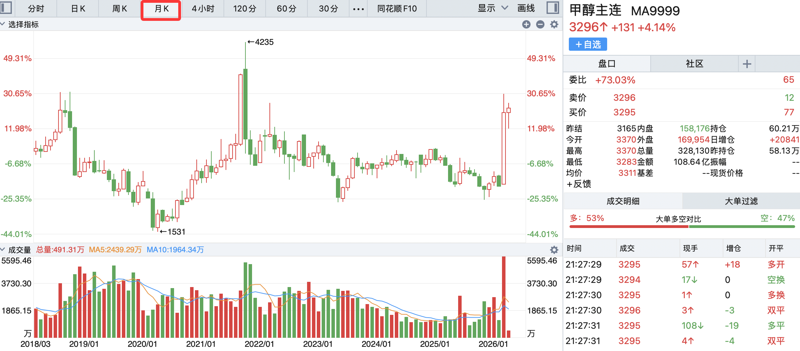
Task: Collapse the 成交量 volume panel
Action: (3, 250)
